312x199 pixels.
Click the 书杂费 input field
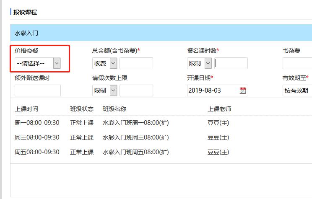pyautogui.click(x=297, y=63)
